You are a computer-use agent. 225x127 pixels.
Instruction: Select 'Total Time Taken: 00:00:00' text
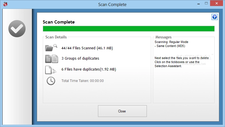pyautogui.click(x=82, y=81)
